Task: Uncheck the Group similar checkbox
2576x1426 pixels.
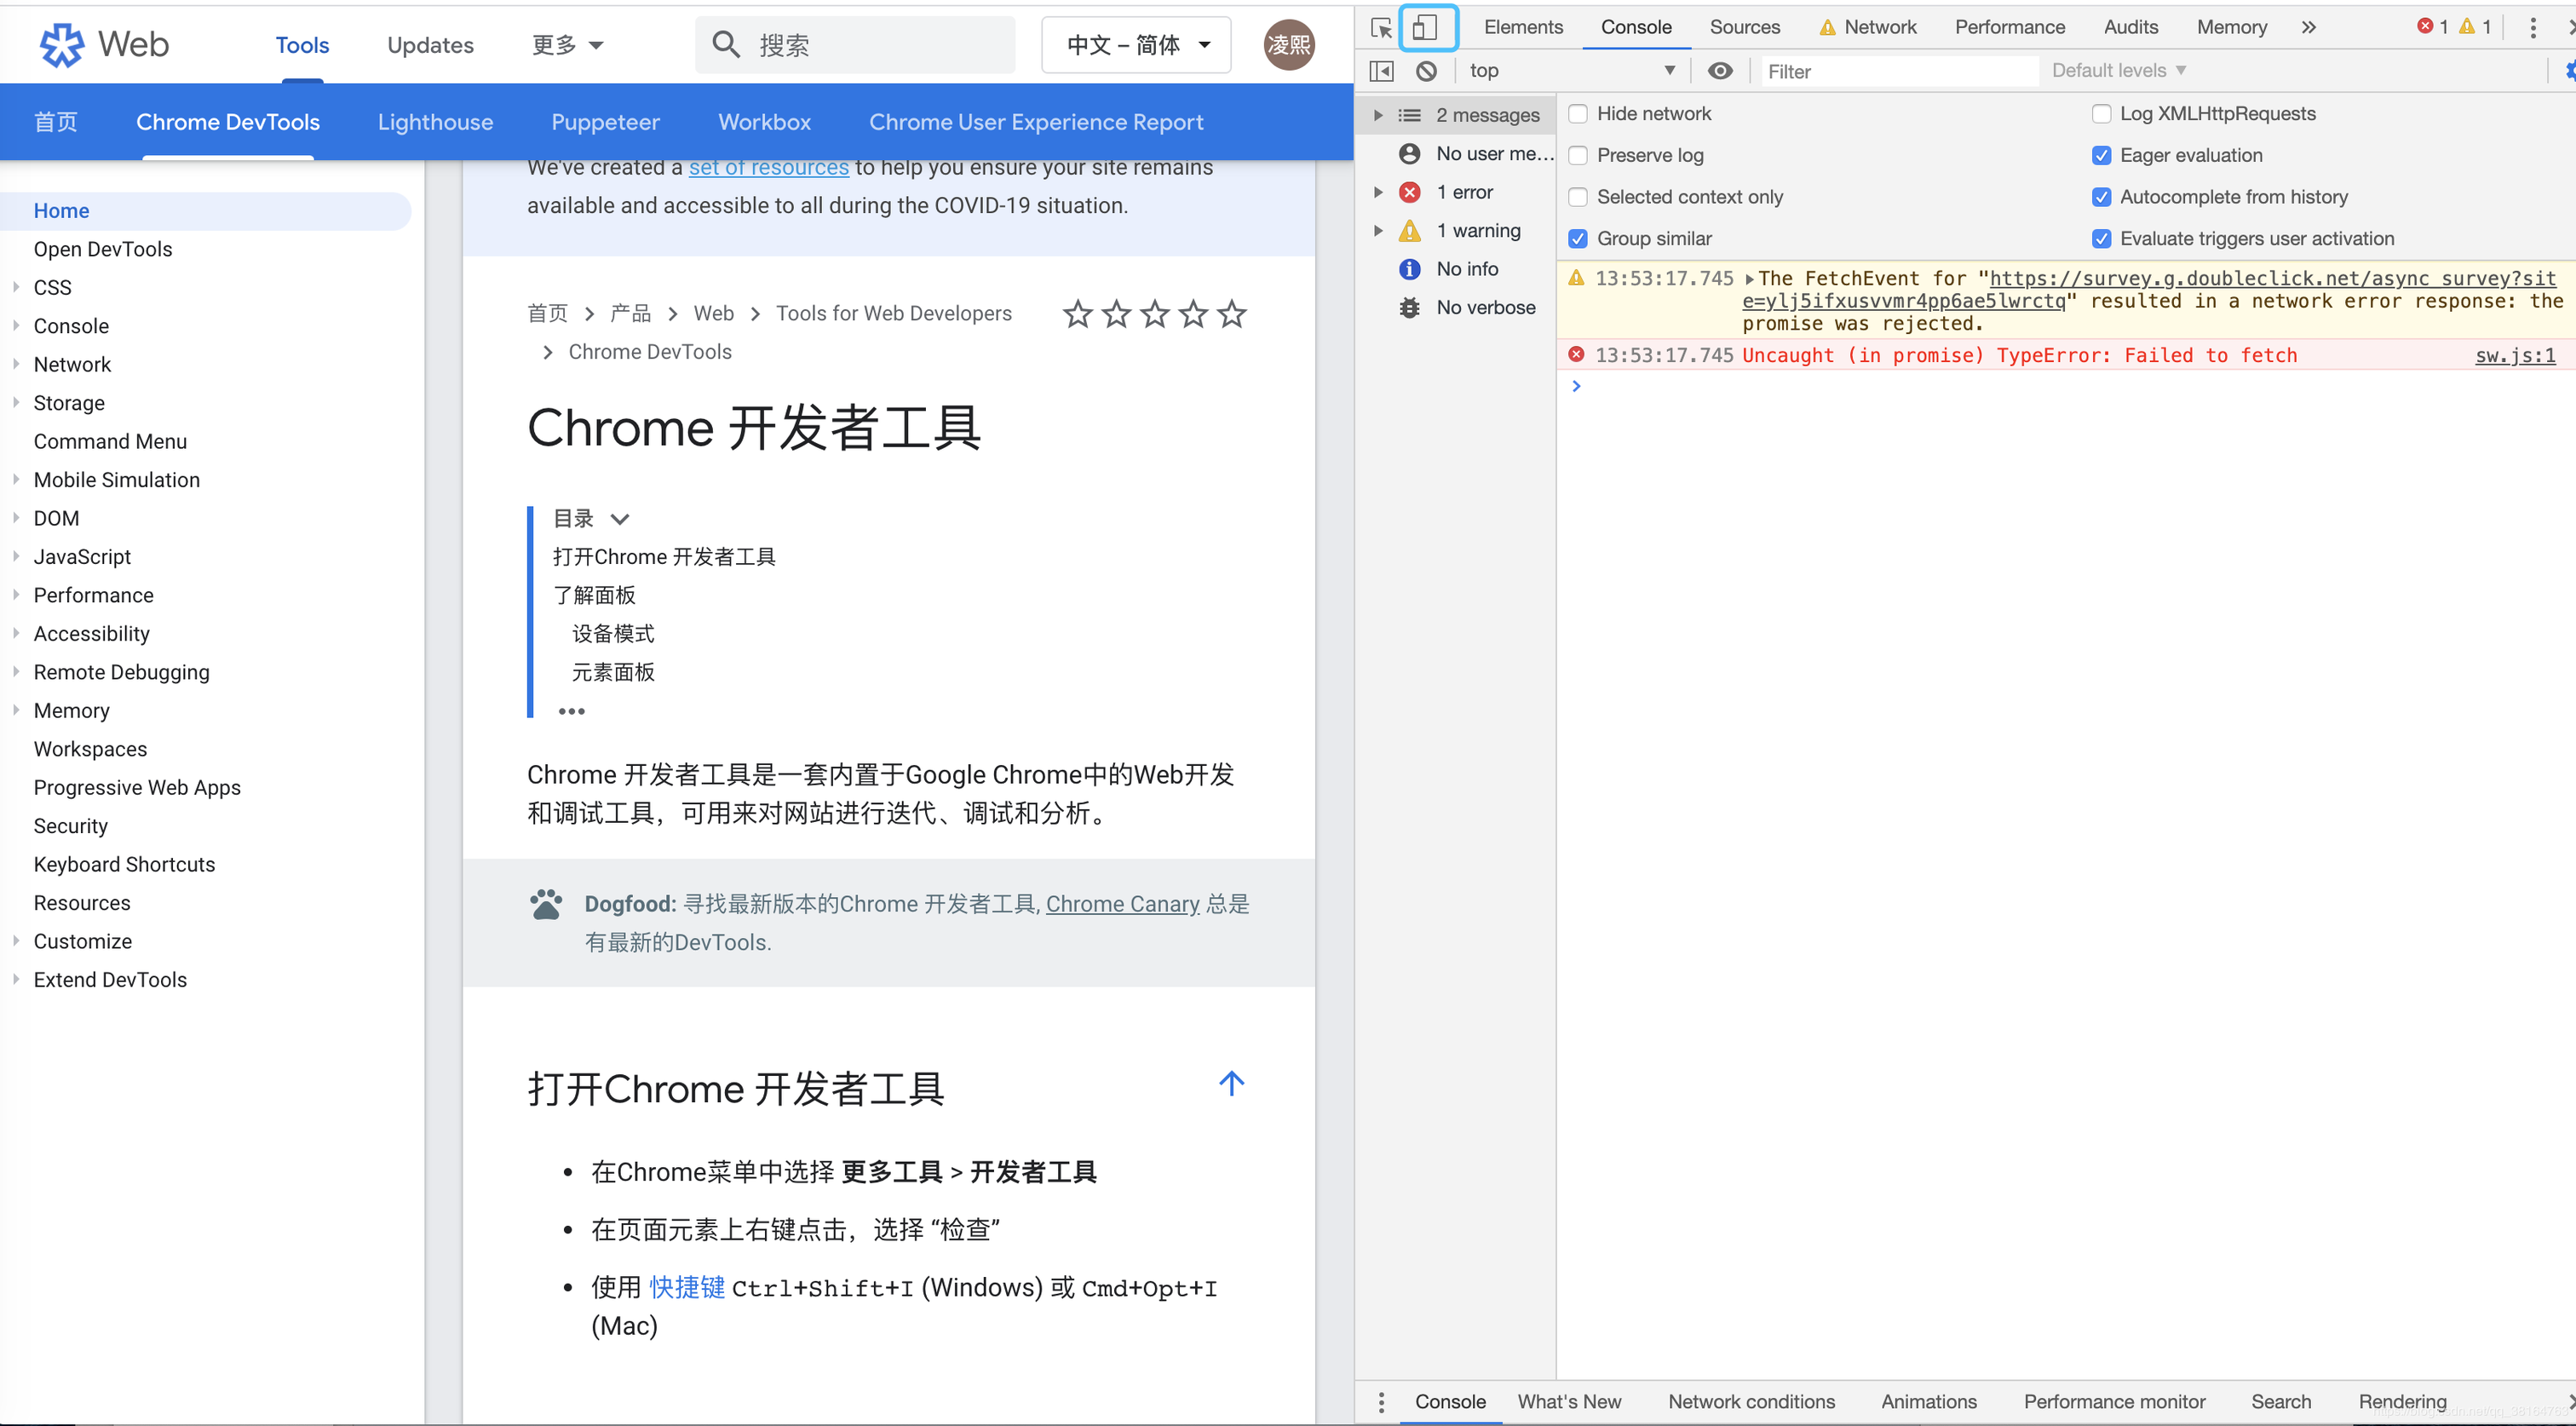Action: (x=1578, y=239)
